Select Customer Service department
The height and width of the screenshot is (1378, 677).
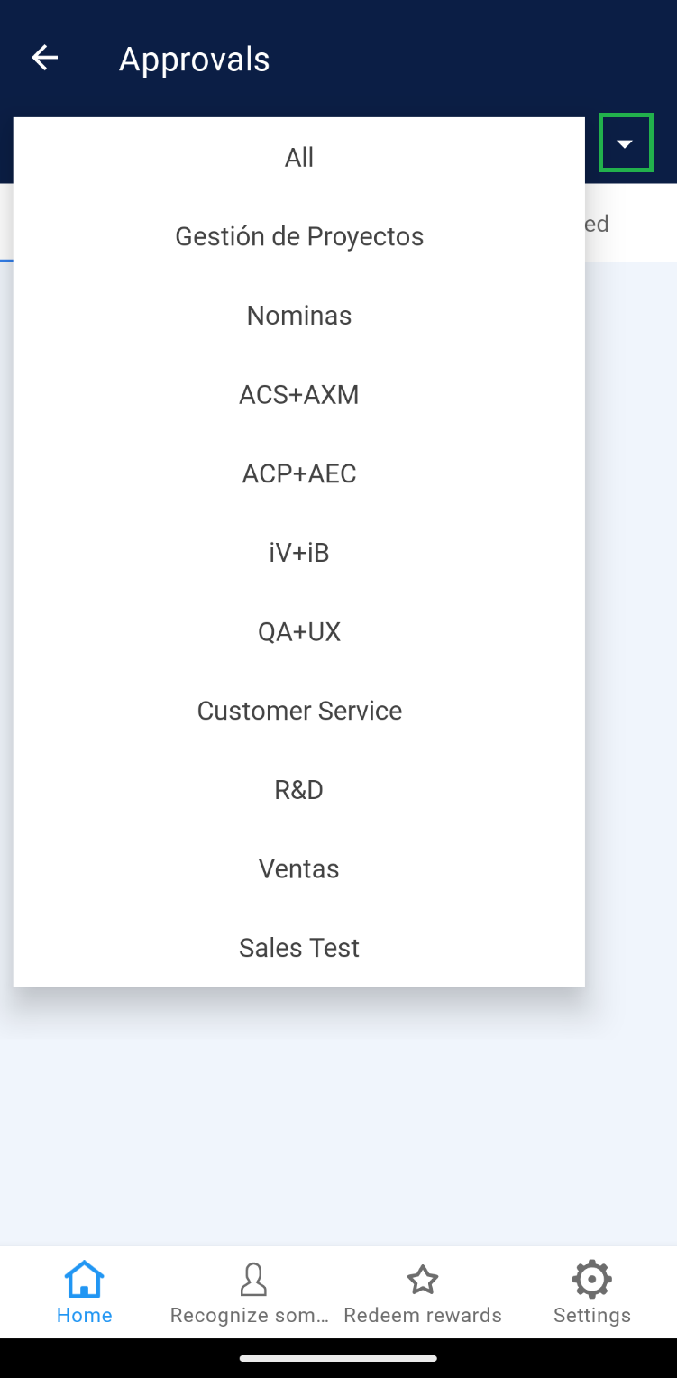coord(299,711)
